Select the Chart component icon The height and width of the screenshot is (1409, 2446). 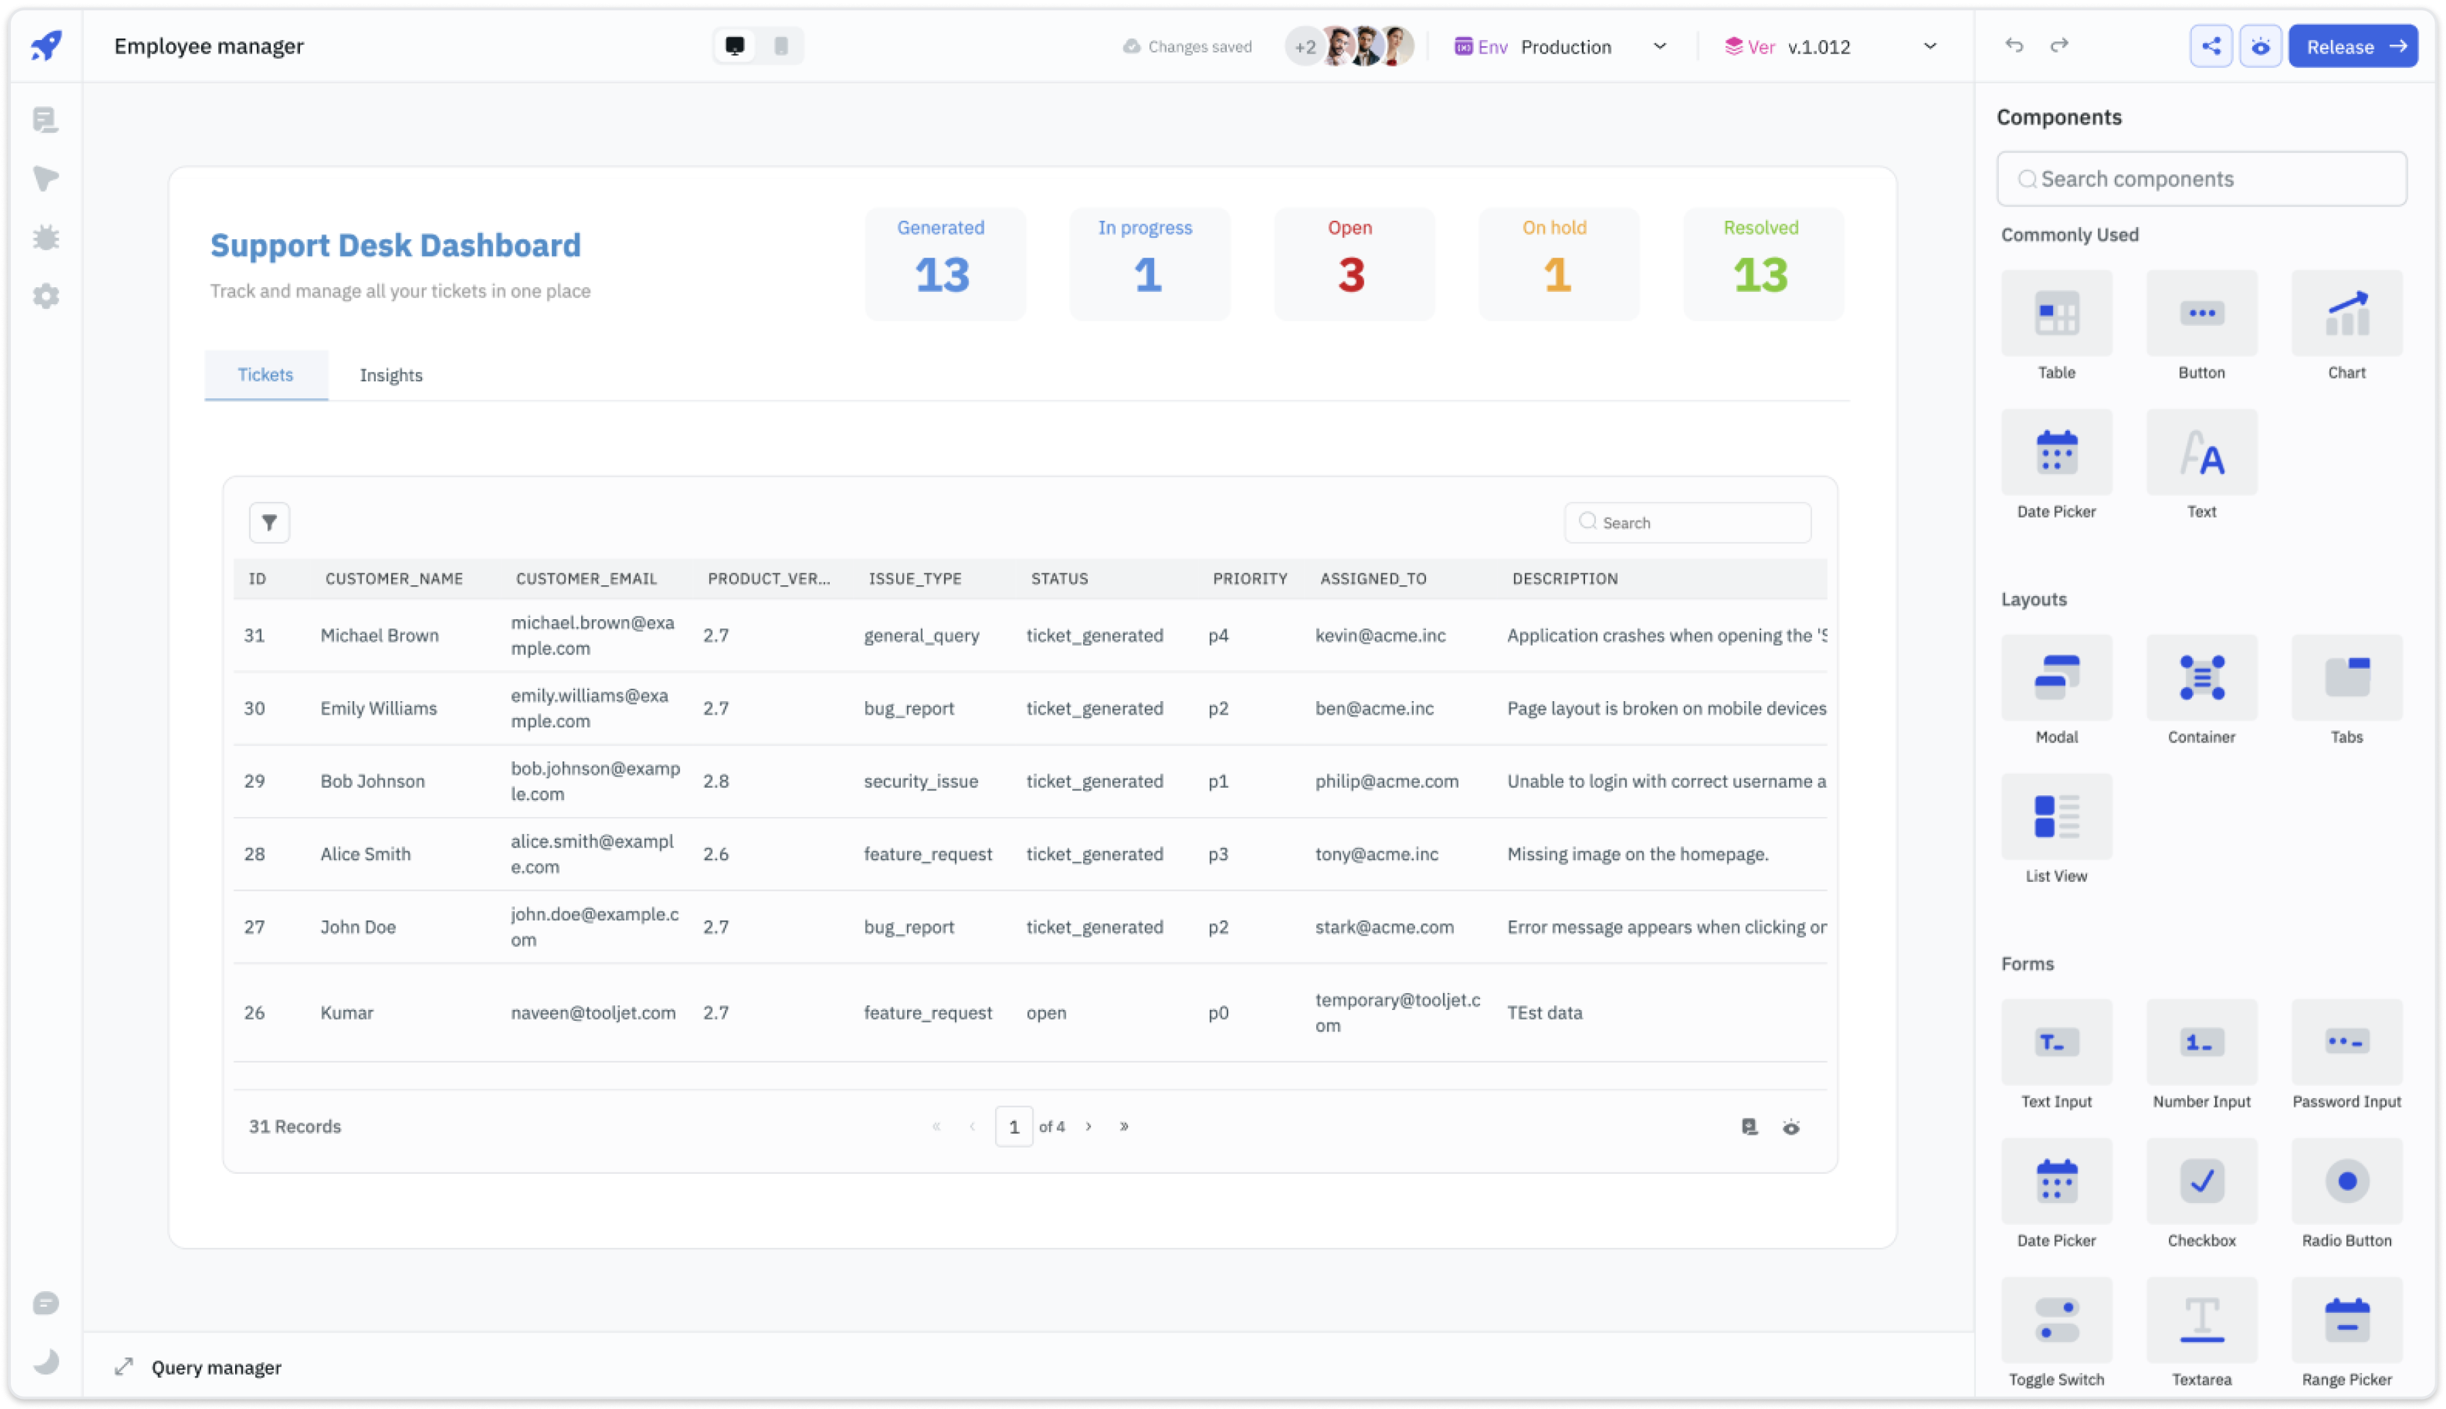click(2346, 314)
